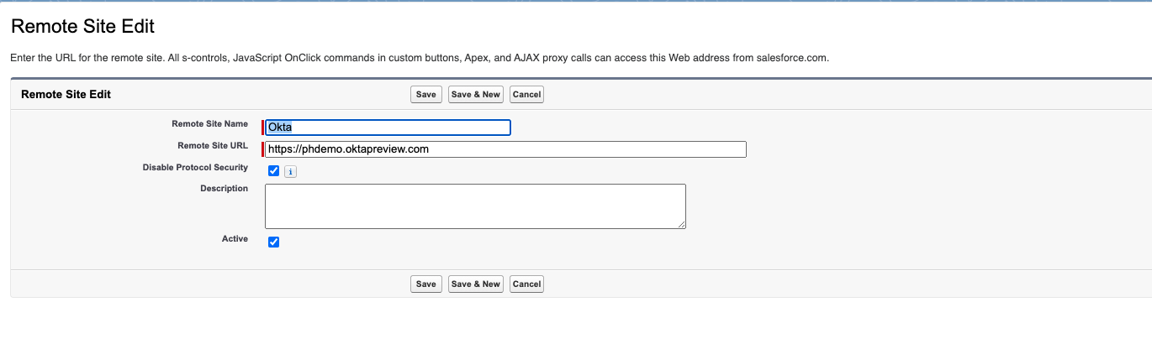Click the Save button above the form
The height and width of the screenshot is (344, 1152).
426,95
